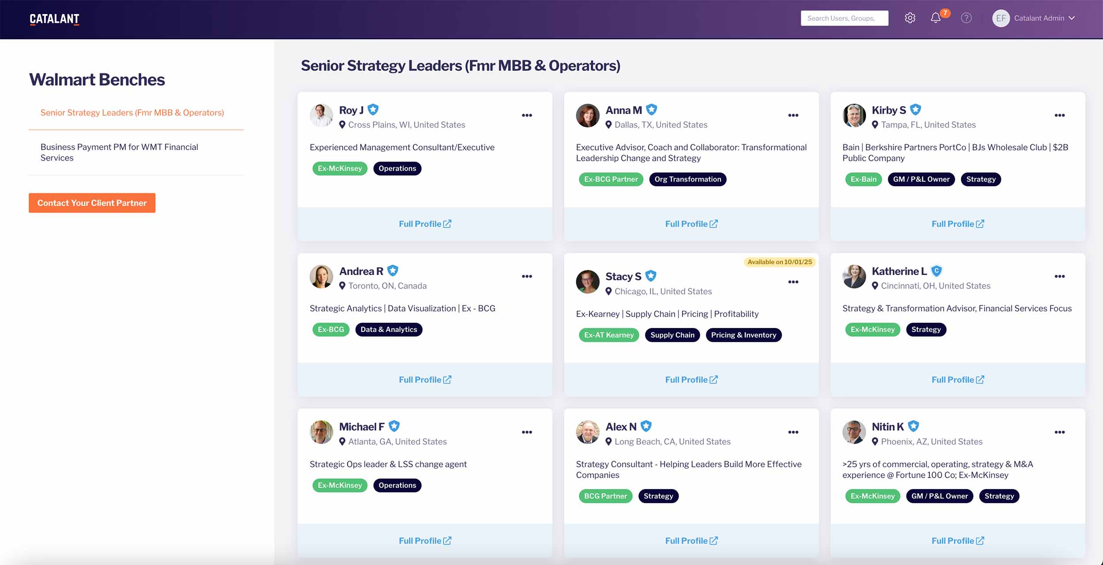Click the verified badge next to Roy J
Viewport: 1103px width, 565px height.
pos(373,109)
